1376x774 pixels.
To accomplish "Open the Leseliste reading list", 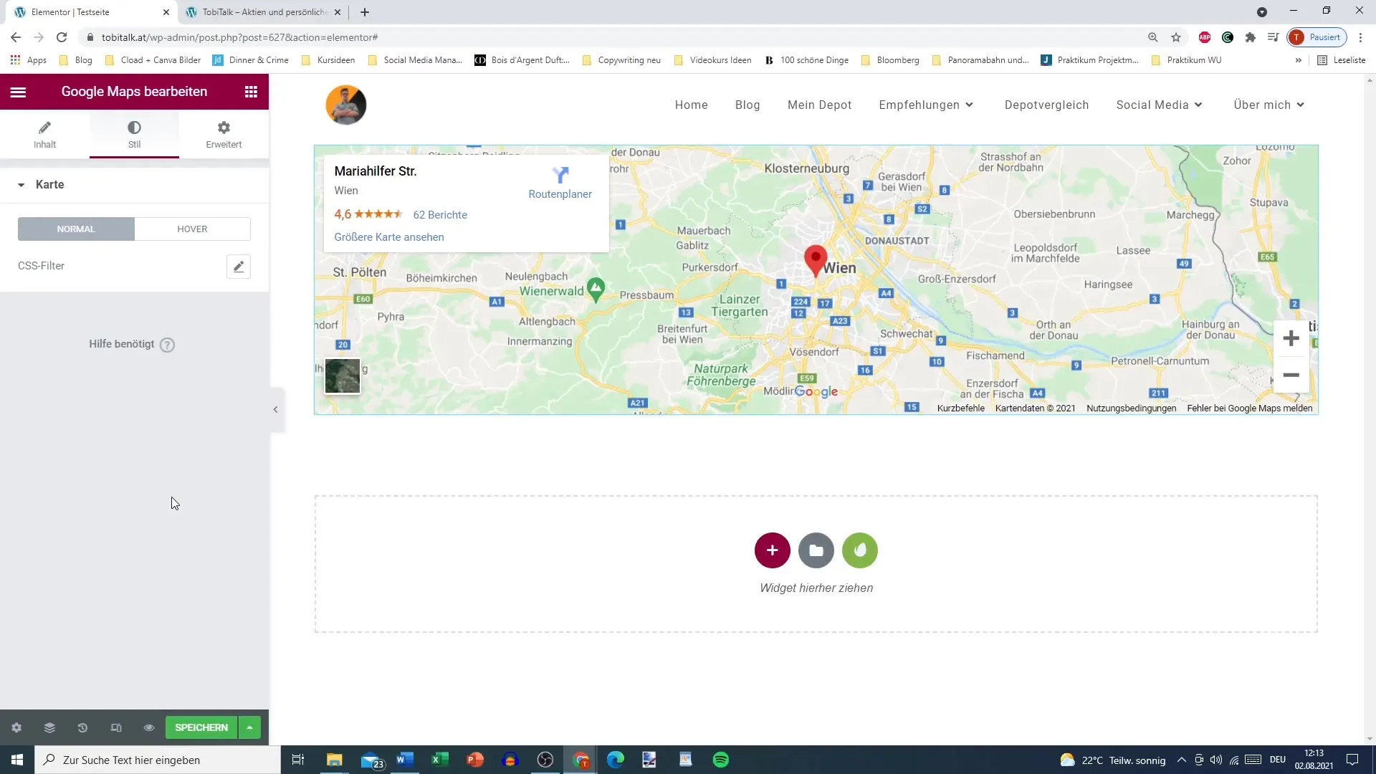I will point(1342,60).
